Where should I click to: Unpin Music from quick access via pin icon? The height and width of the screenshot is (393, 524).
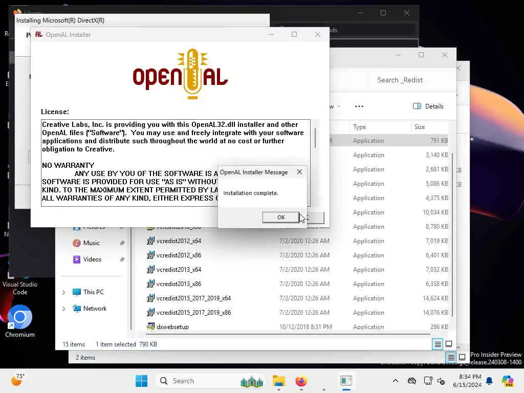(x=122, y=243)
